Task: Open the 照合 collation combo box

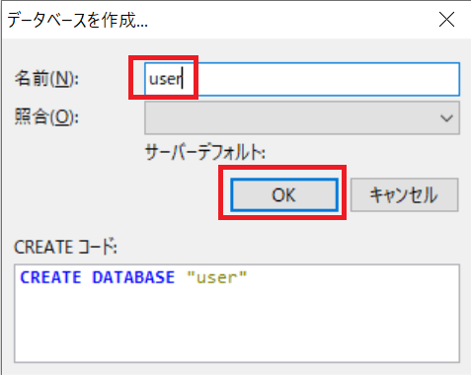Action: tap(302, 117)
